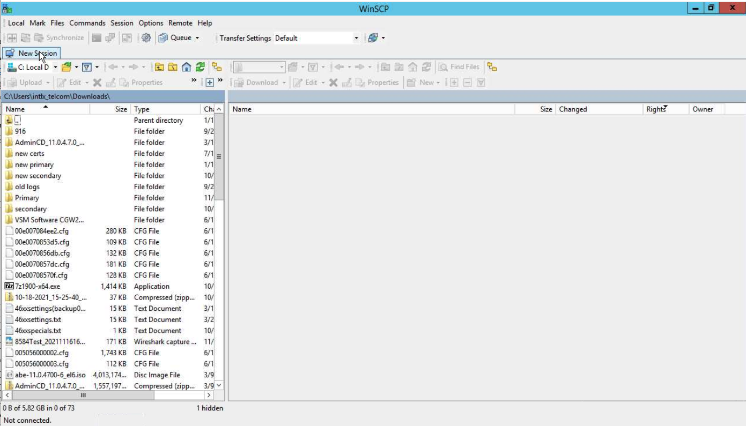Click the Select Files plus icon in local panel
746x426 pixels.
(x=210, y=83)
